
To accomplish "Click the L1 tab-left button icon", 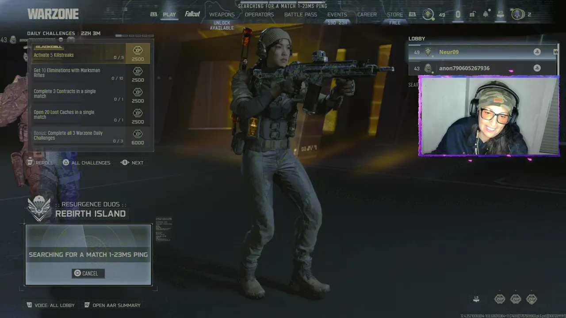I will tap(153, 15).
